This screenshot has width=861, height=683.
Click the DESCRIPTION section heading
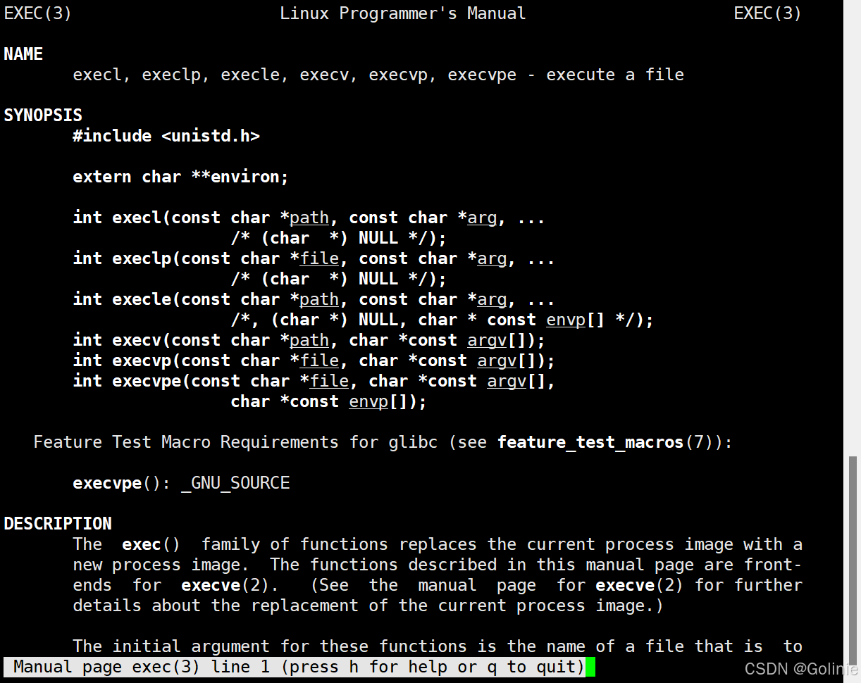tap(58, 524)
